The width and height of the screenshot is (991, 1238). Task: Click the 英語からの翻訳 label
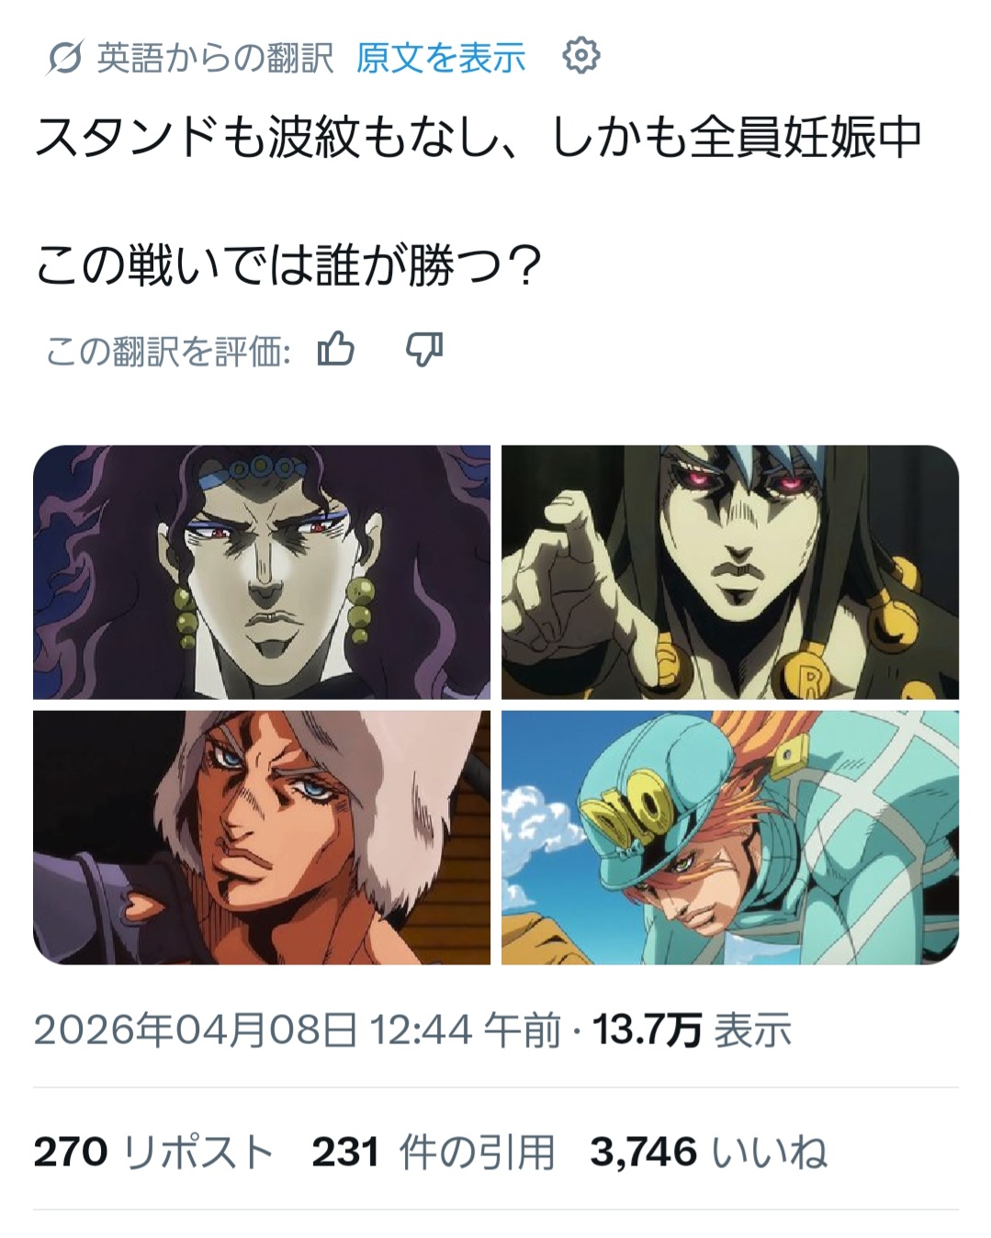(x=215, y=58)
